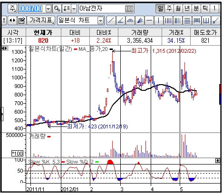Switch chart to weekly 주 period
The image size is (222, 194).
(169, 9)
